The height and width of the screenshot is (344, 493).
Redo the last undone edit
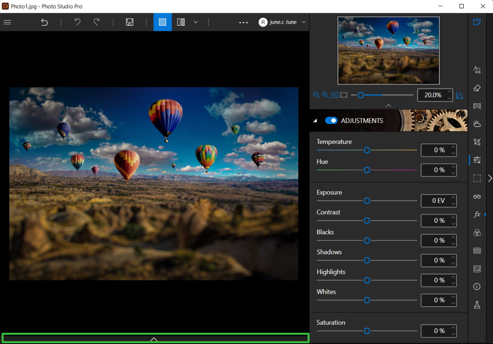(96, 22)
